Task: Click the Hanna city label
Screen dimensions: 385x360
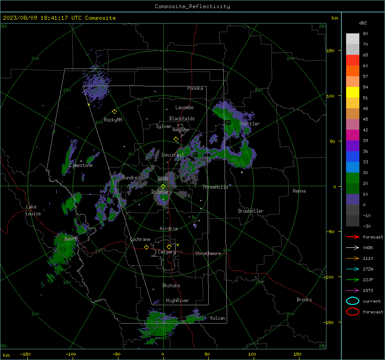Action: (299, 191)
